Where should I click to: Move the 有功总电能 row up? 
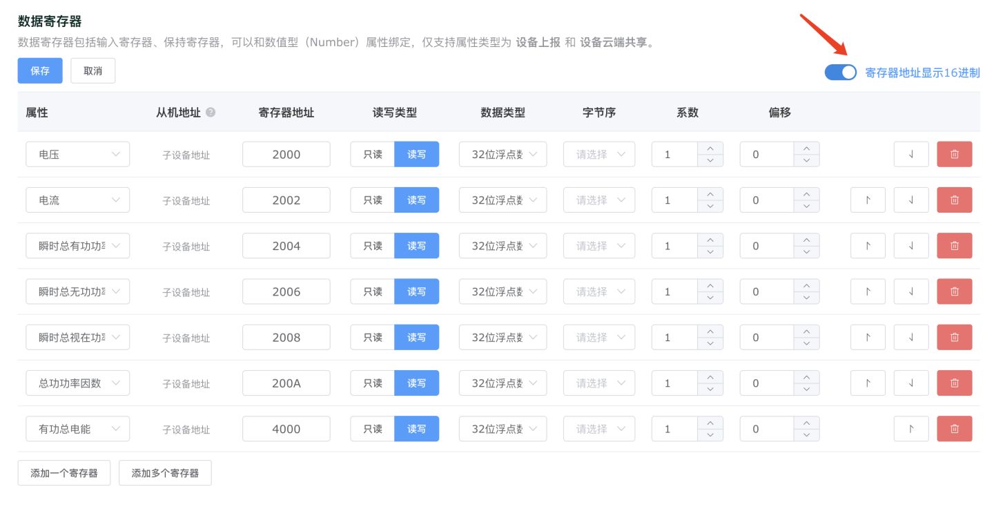pyautogui.click(x=911, y=428)
